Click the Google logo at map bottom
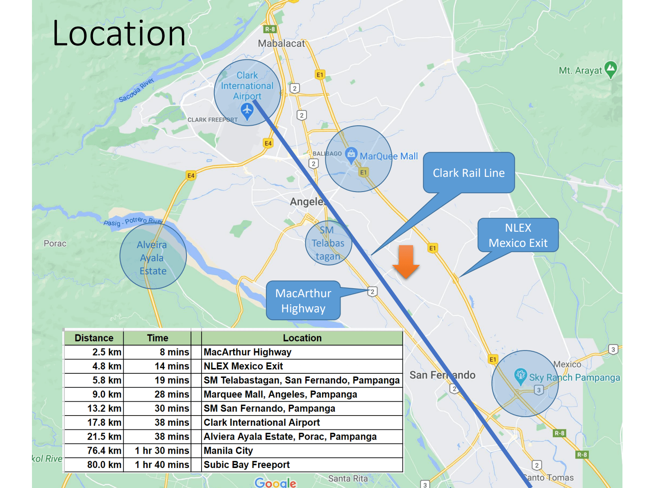The image size is (654, 488). [x=275, y=483]
